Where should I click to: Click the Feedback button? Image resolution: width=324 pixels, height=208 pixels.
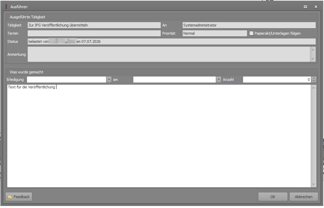(19, 197)
